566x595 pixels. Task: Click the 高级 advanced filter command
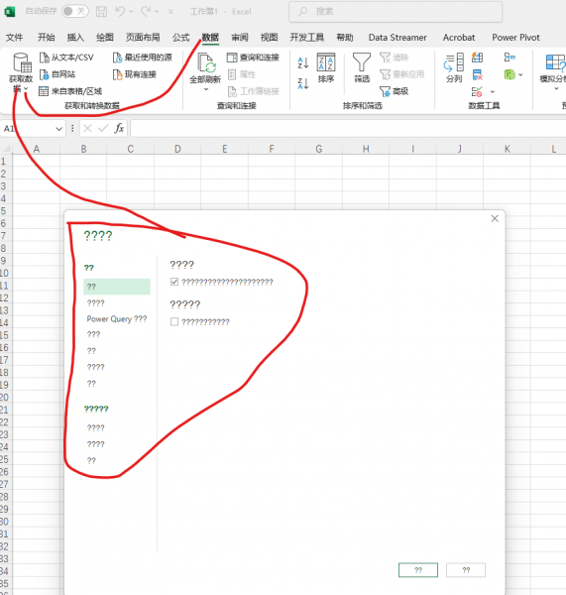tap(395, 91)
